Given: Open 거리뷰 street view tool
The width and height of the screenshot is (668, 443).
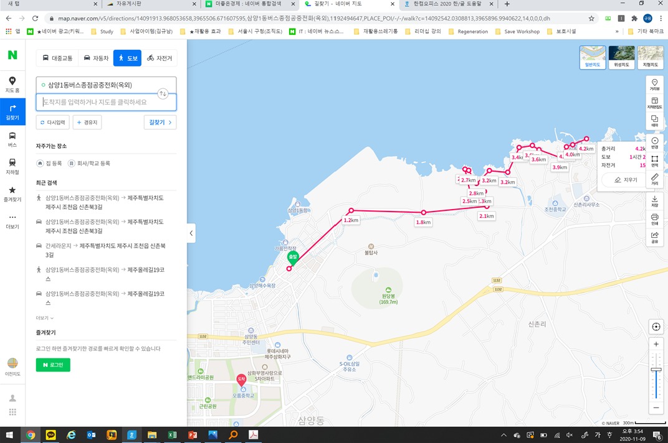Looking at the screenshot, I should (655, 85).
